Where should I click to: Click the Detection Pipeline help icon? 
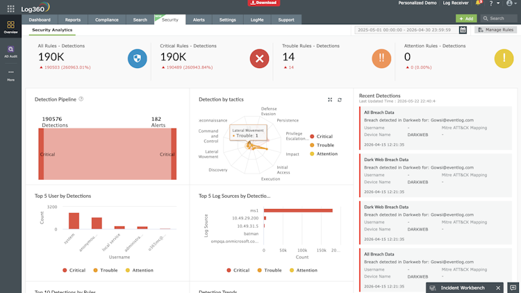[81, 99]
